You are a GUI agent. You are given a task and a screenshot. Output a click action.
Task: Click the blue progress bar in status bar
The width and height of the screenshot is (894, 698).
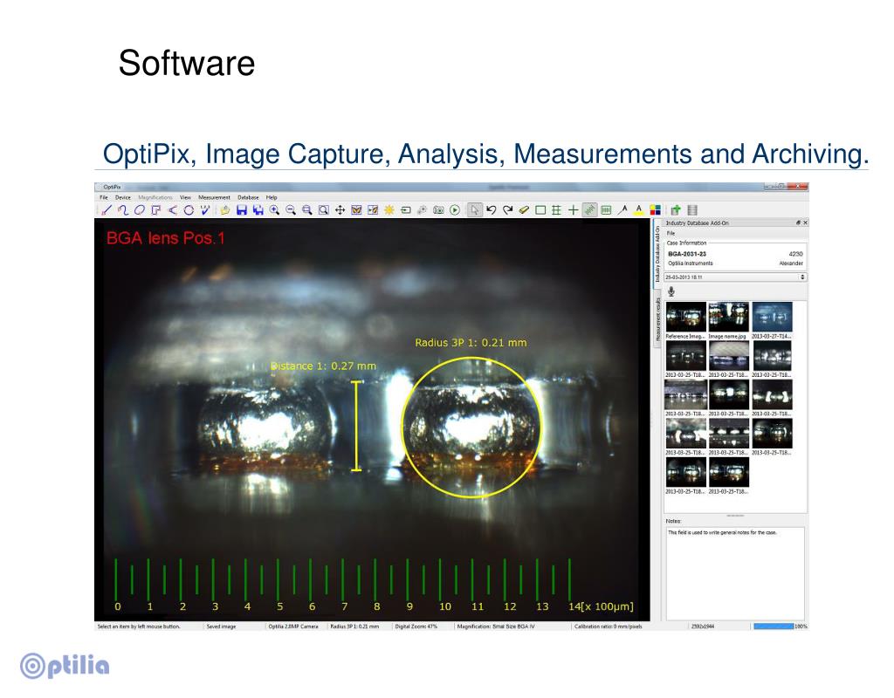[x=774, y=626]
